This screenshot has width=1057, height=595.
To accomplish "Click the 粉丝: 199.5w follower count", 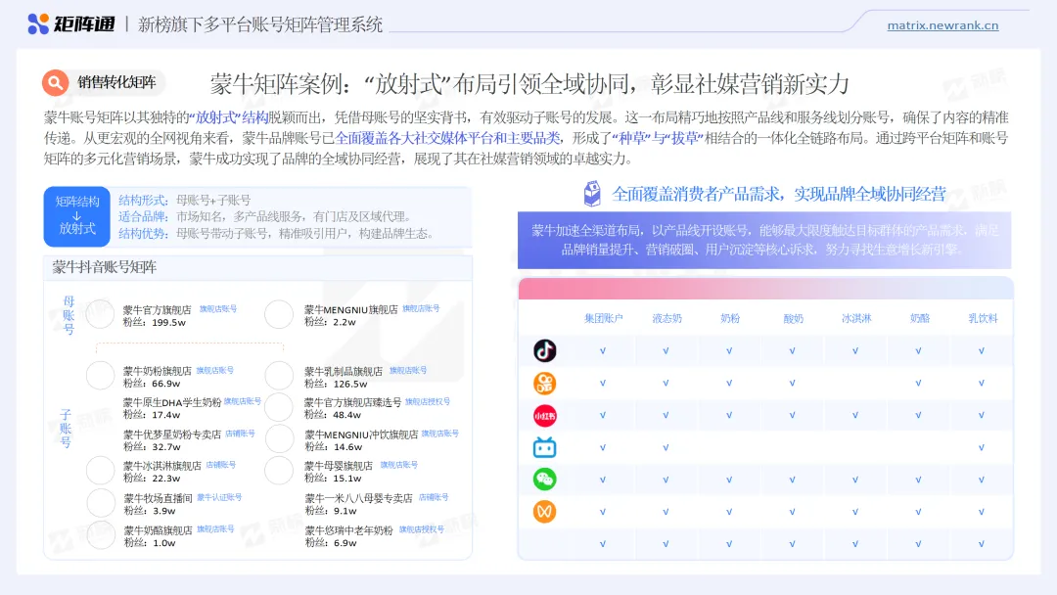I will click(x=155, y=323).
